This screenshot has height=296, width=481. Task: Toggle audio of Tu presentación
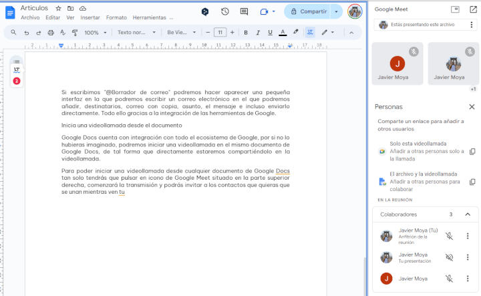pyautogui.click(x=449, y=257)
